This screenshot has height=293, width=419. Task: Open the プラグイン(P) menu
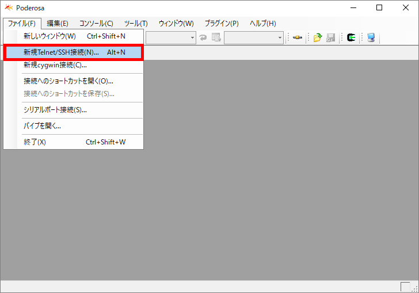point(222,24)
